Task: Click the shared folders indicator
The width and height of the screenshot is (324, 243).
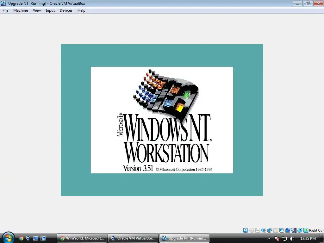Action: [x=288, y=230]
